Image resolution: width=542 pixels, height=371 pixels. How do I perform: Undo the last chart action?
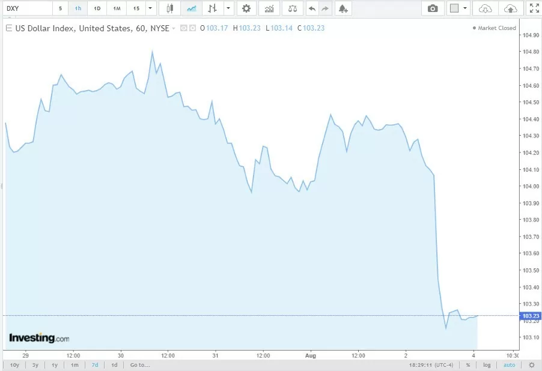(311, 8)
